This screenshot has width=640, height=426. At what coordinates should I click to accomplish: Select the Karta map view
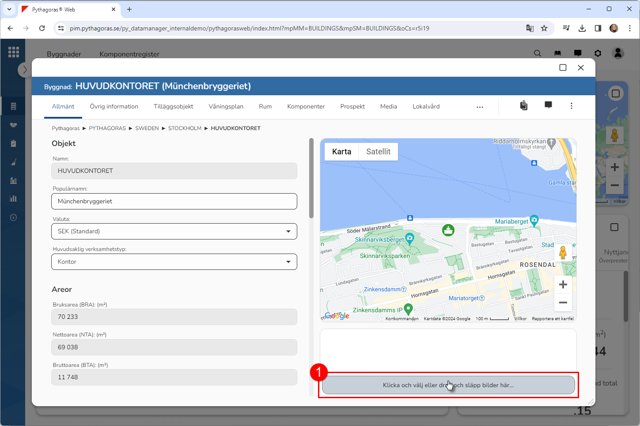click(341, 152)
